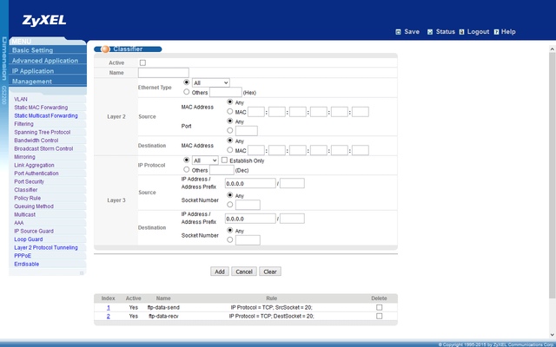Open Port Authentication page

tap(36, 173)
